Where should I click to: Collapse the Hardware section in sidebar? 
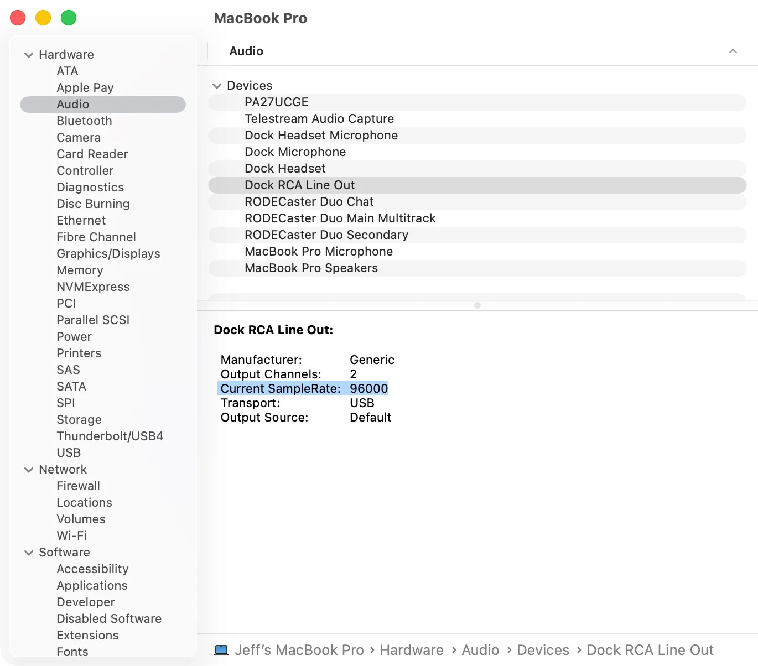pyautogui.click(x=29, y=55)
